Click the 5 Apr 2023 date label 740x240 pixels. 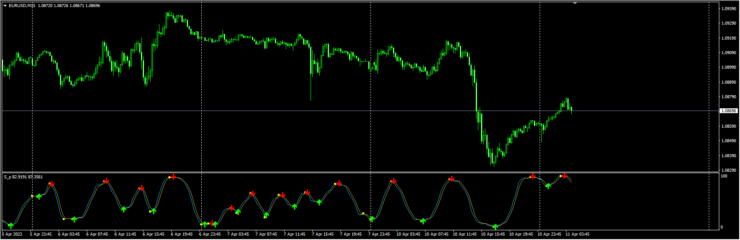pyautogui.click(x=12, y=234)
